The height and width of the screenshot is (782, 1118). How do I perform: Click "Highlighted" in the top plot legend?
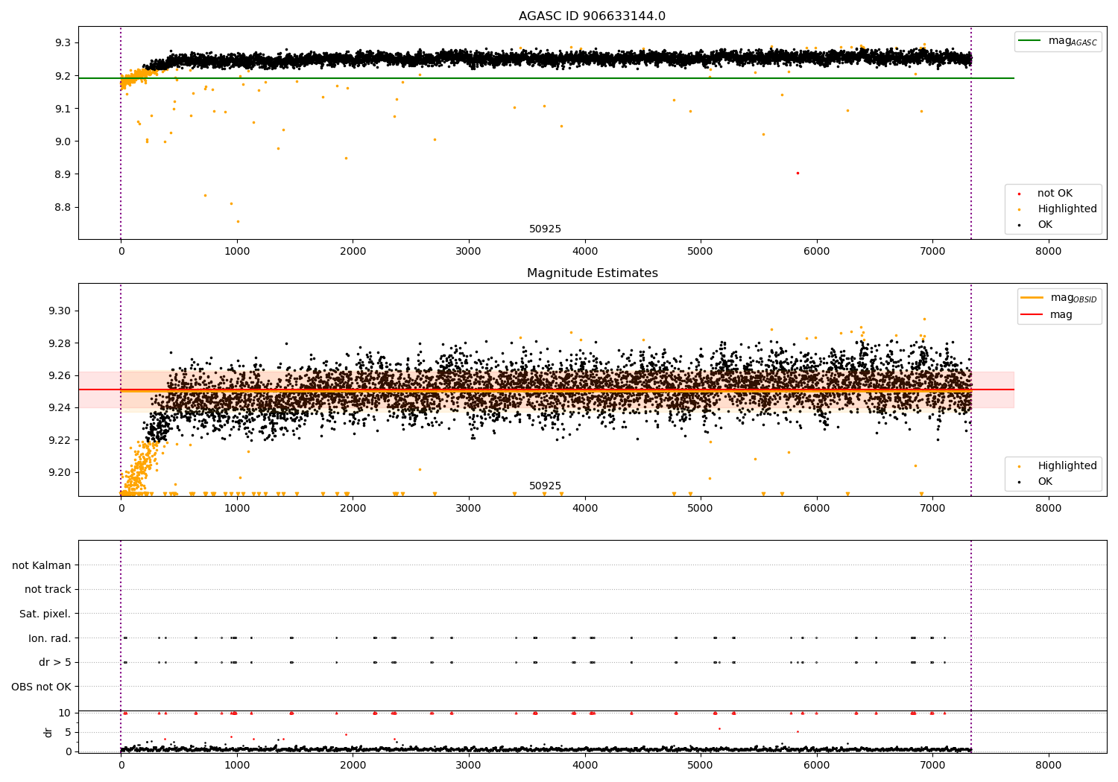coord(1067,209)
